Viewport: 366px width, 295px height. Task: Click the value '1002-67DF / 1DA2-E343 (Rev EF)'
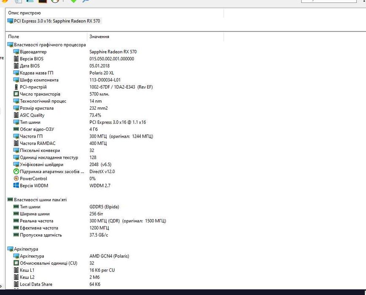click(x=121, y=87)
